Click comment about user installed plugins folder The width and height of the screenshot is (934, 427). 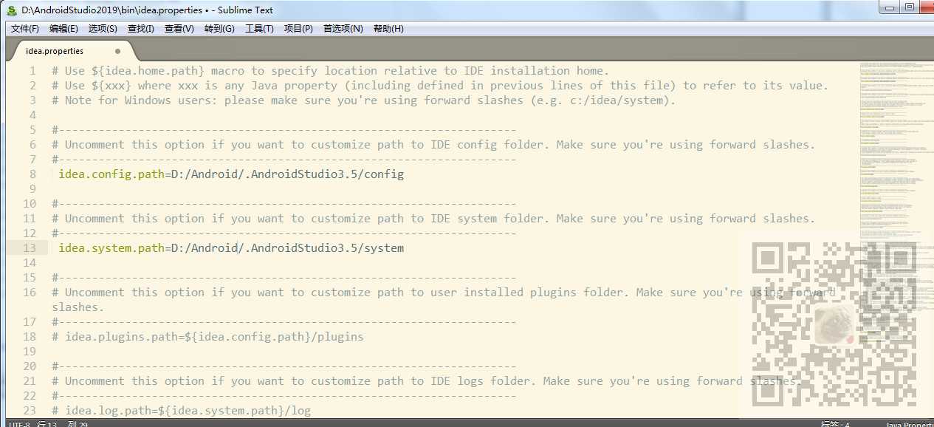point(444,300)
